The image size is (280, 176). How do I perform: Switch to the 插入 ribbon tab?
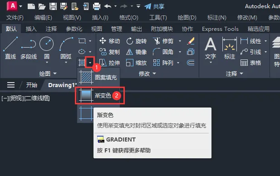[31, 29]
